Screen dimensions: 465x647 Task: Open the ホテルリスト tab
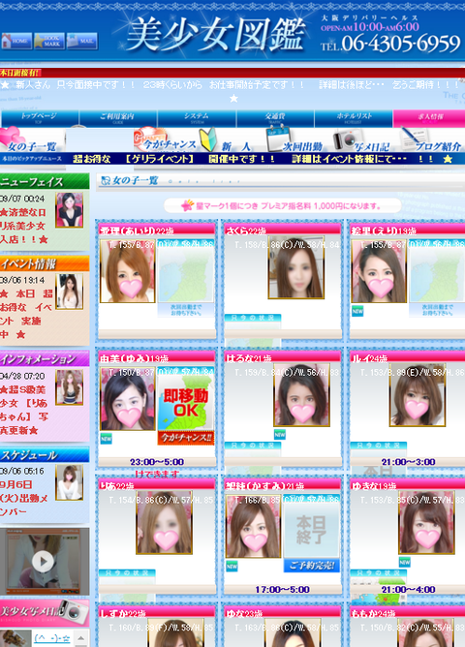(354, 118)
